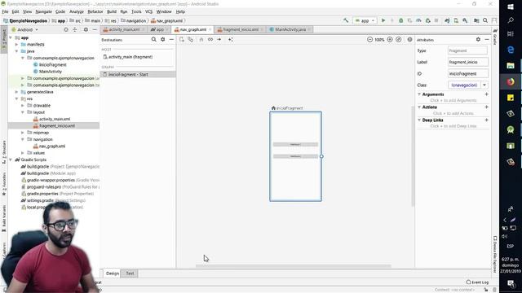Expand the drawable folder
Viewport: 522px width, 293px height.
pyautogui.click(x=23, y=105)
